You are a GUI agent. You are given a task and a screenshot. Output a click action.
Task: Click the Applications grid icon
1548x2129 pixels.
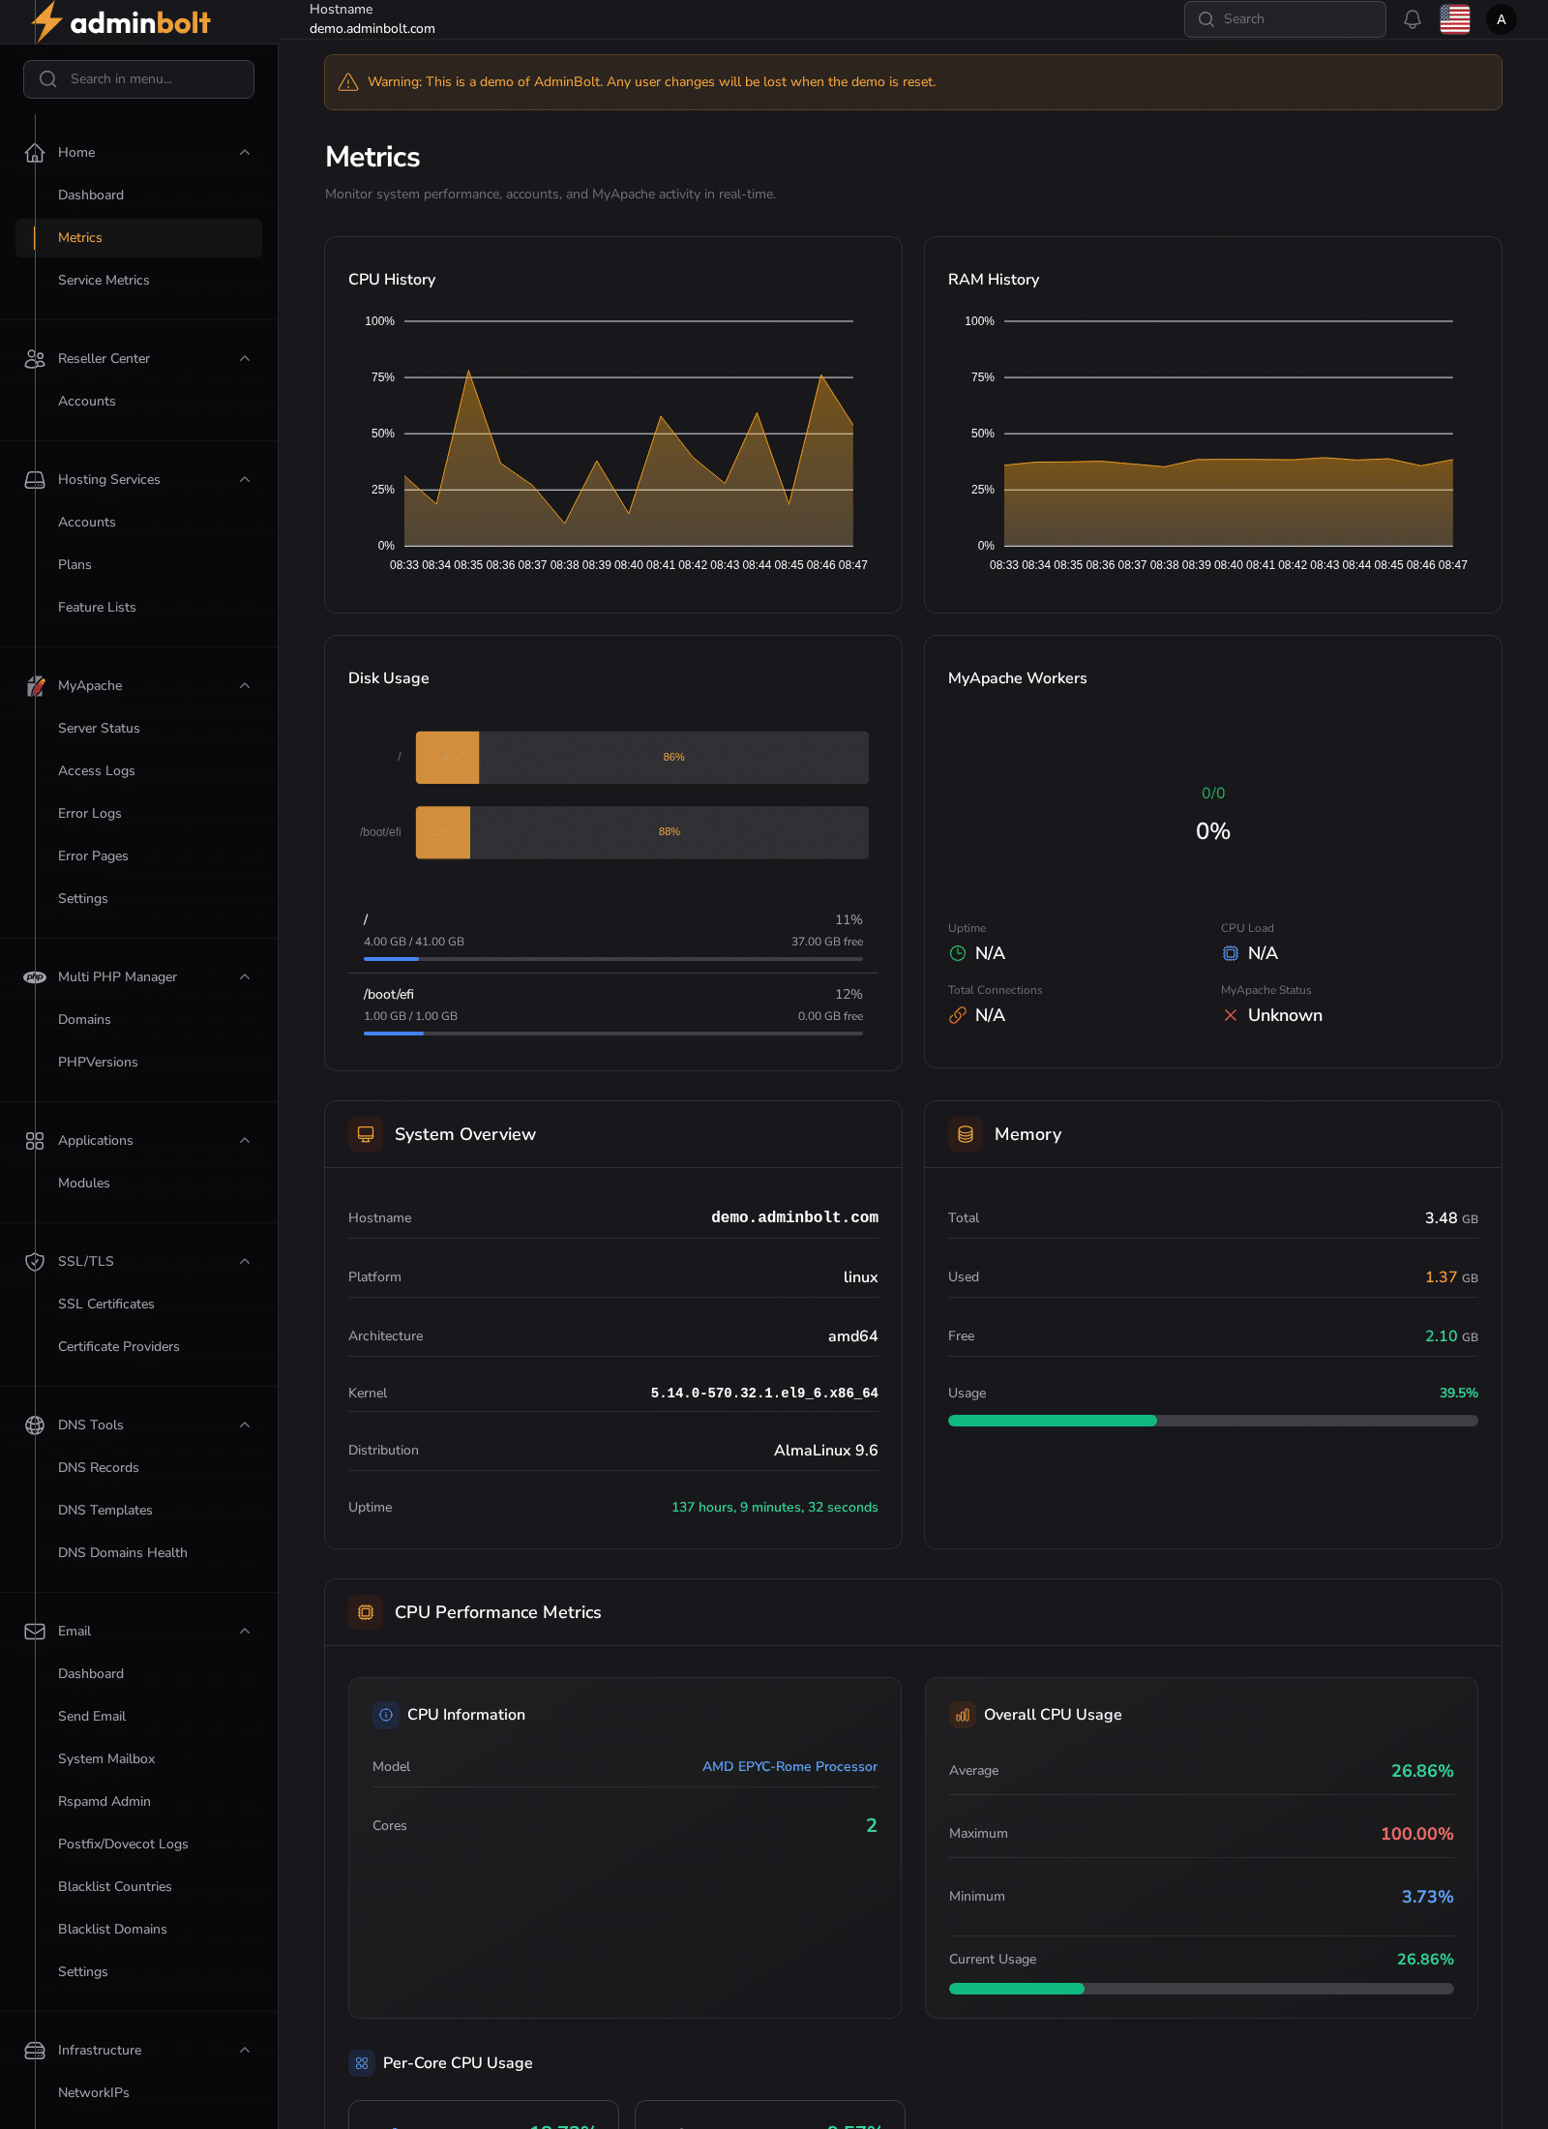pyautogui.click(x=35, y=1141)
